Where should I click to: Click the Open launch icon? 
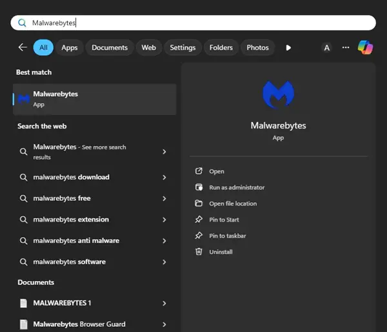tap(199, 171)
